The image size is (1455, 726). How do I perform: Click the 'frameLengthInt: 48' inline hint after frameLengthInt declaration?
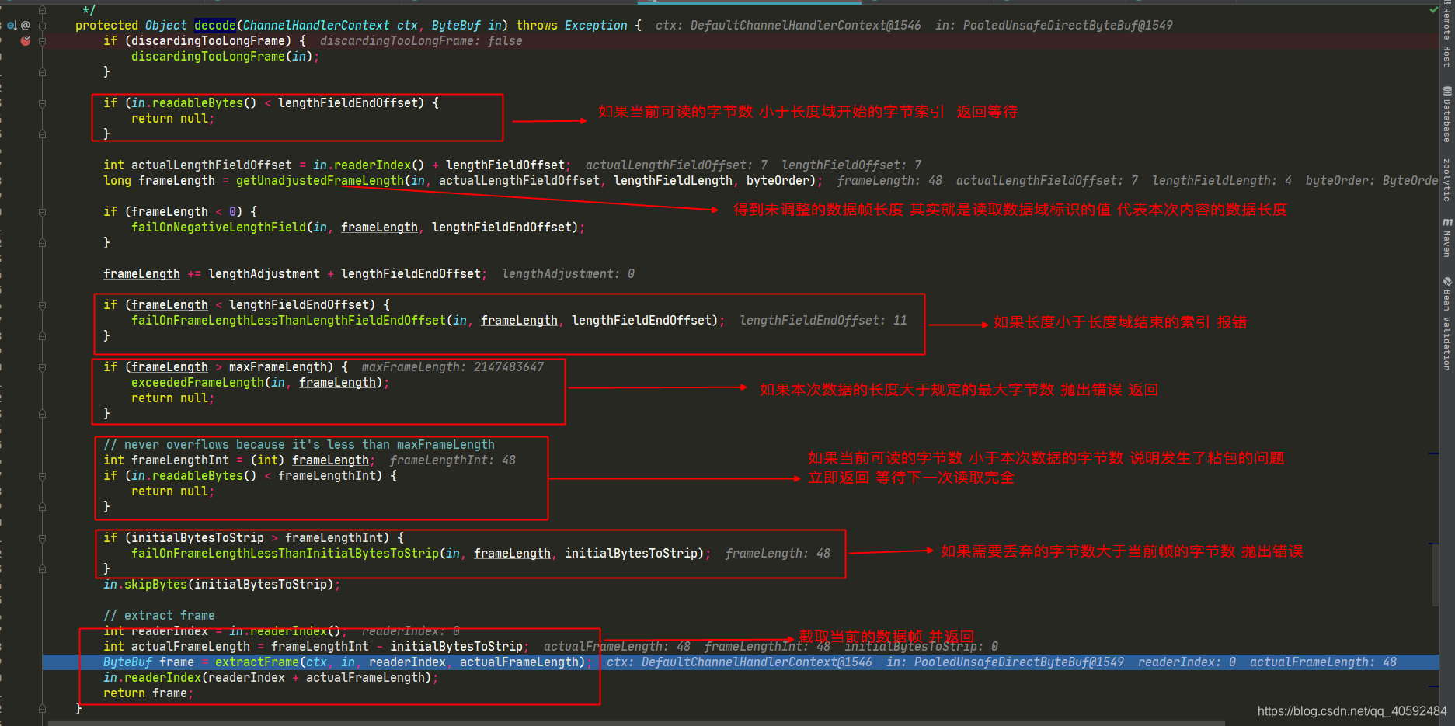453,460
